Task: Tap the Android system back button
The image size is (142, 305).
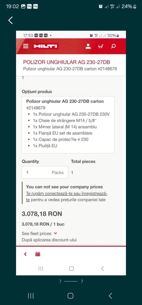Action: point(110,296)
